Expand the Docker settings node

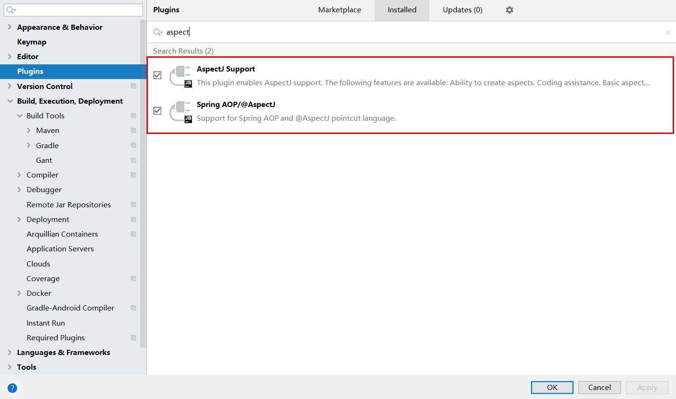click(x=19, y=293)
